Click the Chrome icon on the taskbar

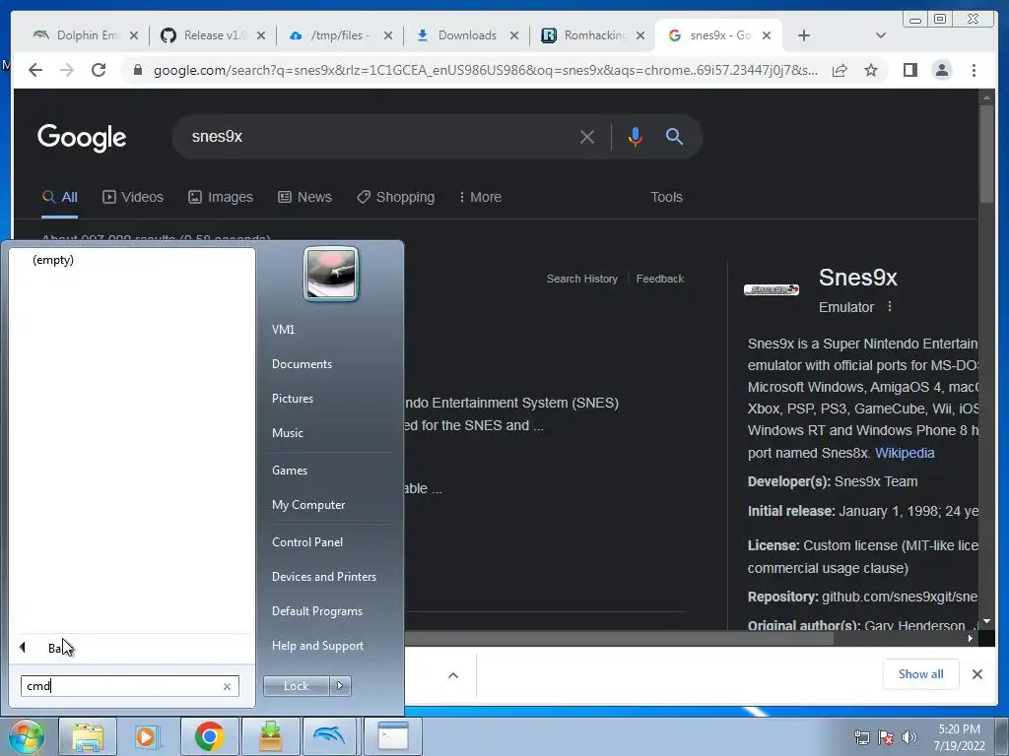tap(209, 736)
